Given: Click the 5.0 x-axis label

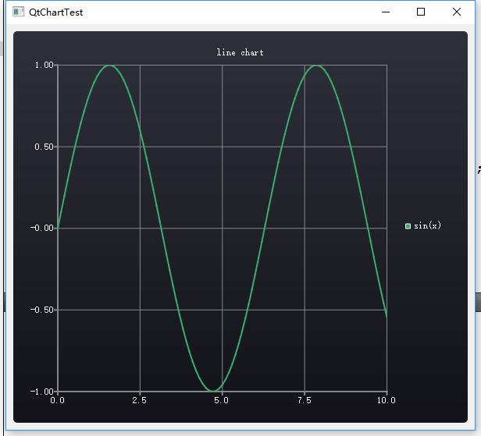Looking at the screenshot, I should [222, 400].
